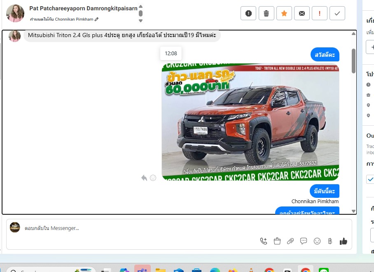
Task: Toggle the checked checkbox in right panel
Action: [370, 179]
